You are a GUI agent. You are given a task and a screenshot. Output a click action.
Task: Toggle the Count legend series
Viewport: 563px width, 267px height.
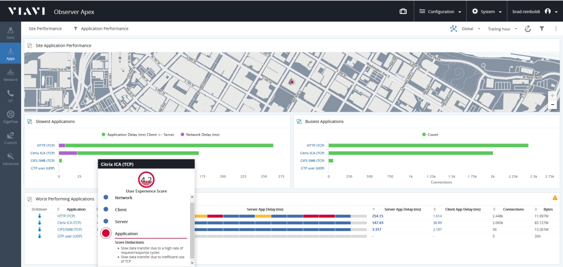click(x=430, y=135)
